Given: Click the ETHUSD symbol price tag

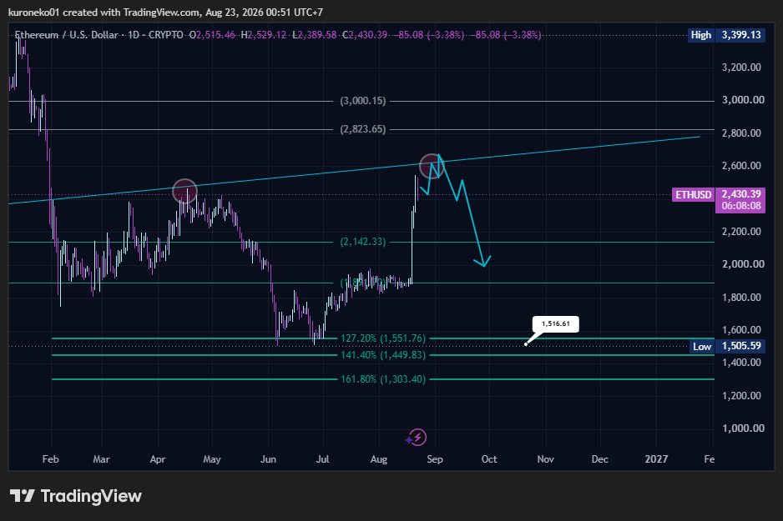Looking at the screenshot, I should [x=693, y=194].
